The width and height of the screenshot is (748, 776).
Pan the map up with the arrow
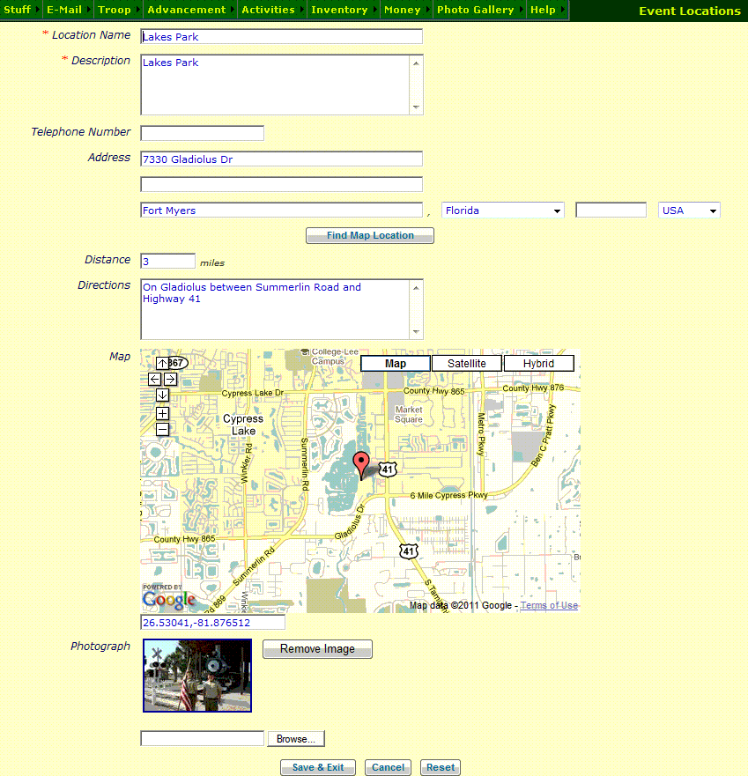coord(162,363)
